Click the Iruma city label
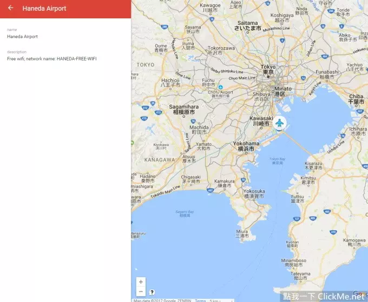The width and height of the screenshot is (368, 302). tap(188, 45)
